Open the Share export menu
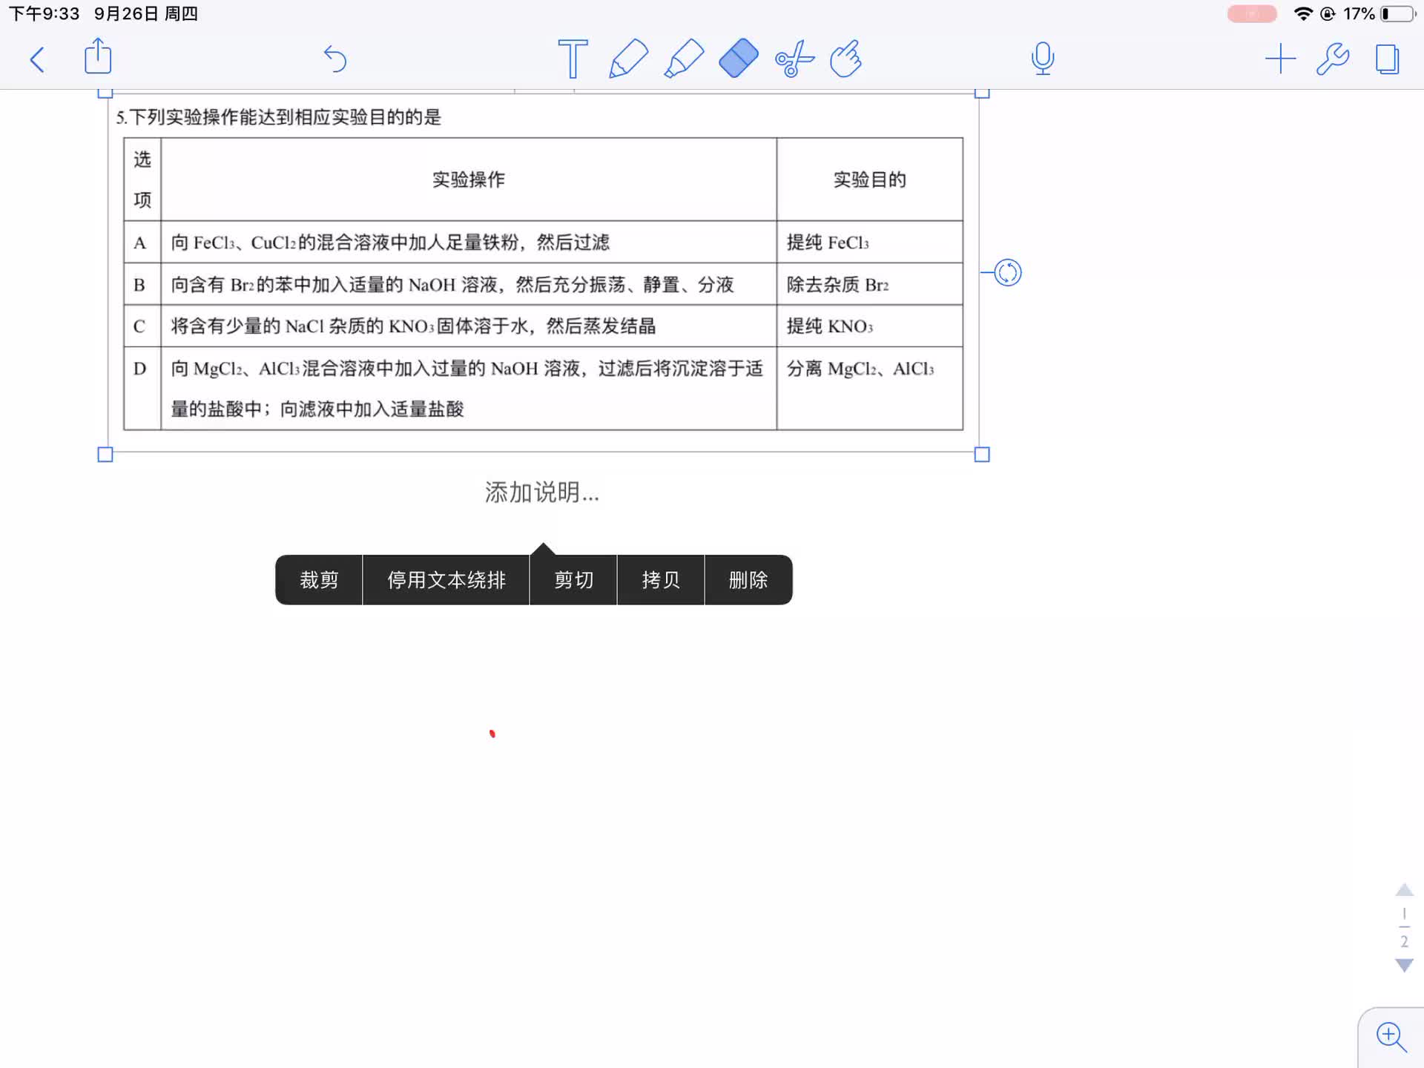The image size is (1424, 1068). coord(98,57)
